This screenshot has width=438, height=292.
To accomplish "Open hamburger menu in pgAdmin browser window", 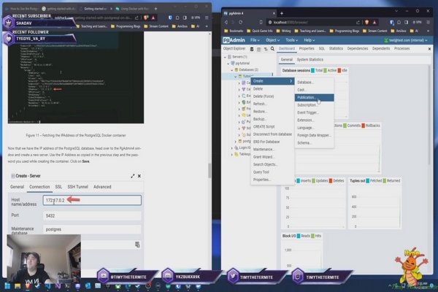I will click(x=428, y=22).
